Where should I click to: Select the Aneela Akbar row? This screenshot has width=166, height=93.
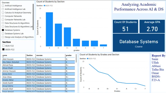(x=38, y=80)
